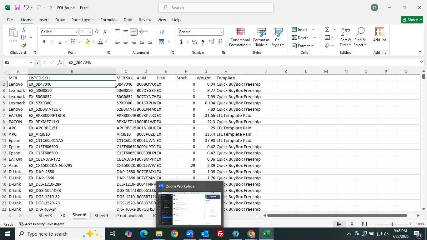The image size is (427, 240).
Task: Open Conditional Formatting dropdown
Action: 240,37
